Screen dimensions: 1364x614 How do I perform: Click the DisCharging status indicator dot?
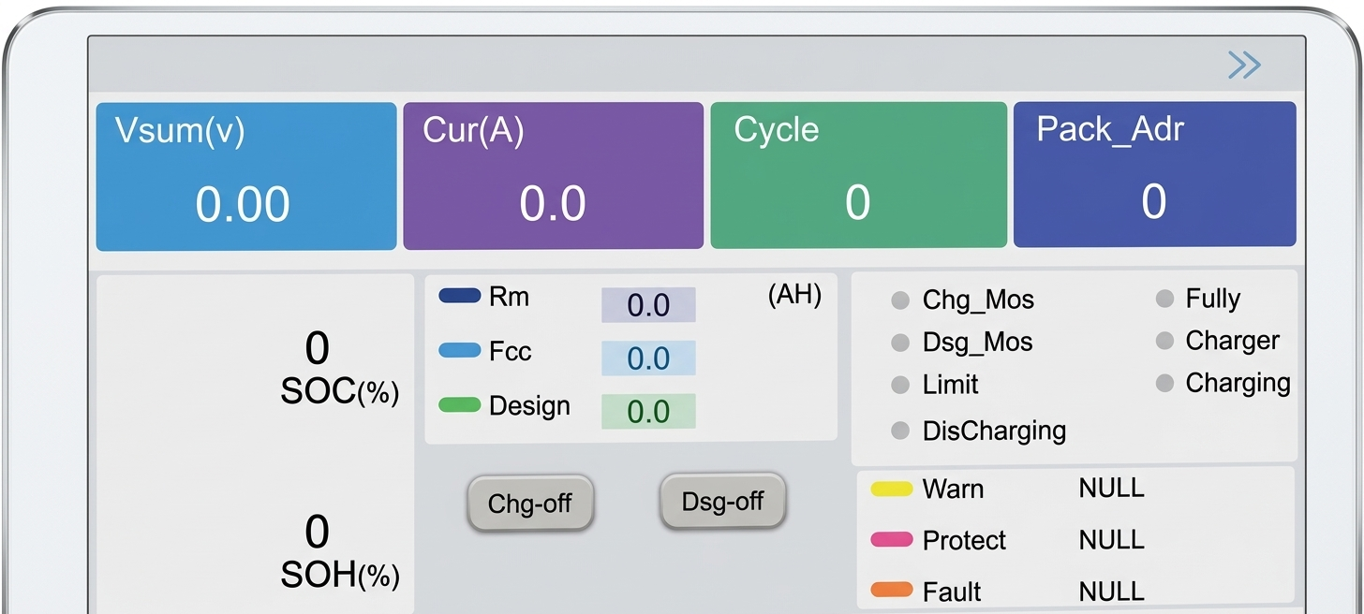(900, 431)
